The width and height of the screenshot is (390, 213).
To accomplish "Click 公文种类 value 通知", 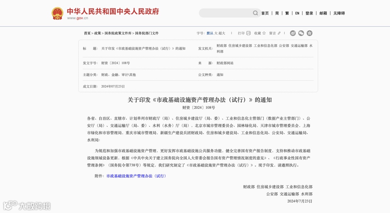I will coord(220,75).
